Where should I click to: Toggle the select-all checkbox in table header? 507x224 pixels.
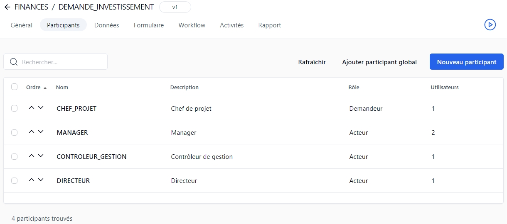[15, 87]
